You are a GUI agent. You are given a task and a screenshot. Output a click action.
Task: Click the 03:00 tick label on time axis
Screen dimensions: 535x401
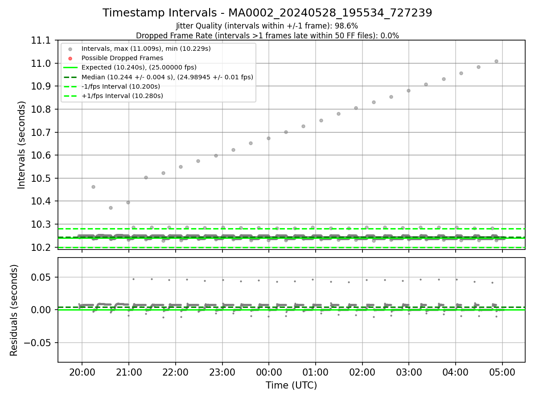tap(409, 372)
